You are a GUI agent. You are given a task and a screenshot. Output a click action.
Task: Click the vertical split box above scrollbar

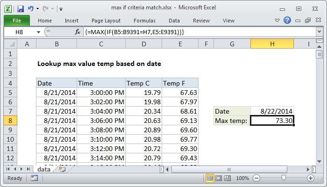coord(319,41)
